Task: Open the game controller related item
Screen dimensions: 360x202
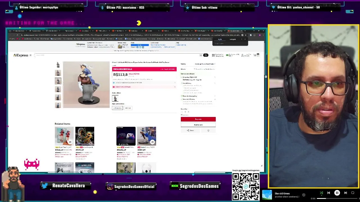Action: pos(126,136)
